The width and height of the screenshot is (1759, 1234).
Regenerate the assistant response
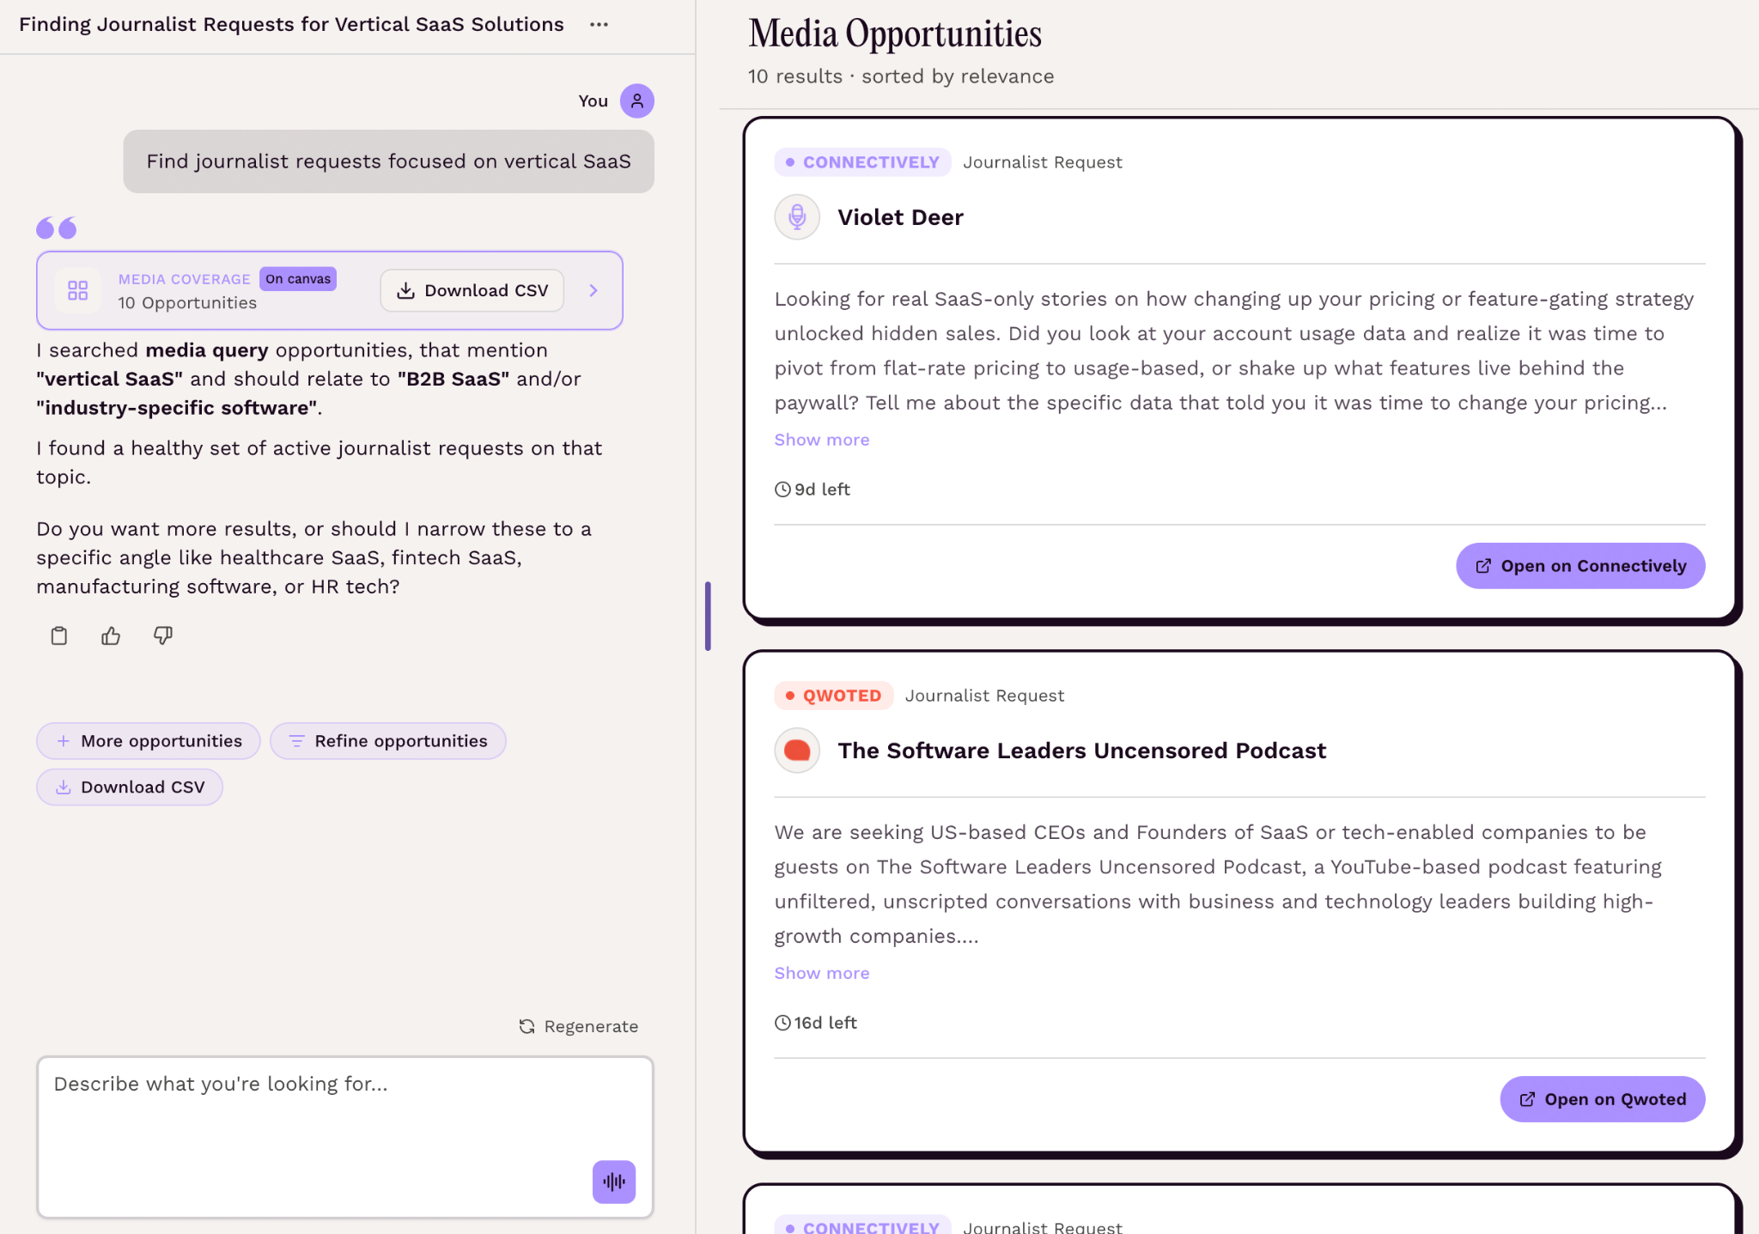coord(579,1026)
